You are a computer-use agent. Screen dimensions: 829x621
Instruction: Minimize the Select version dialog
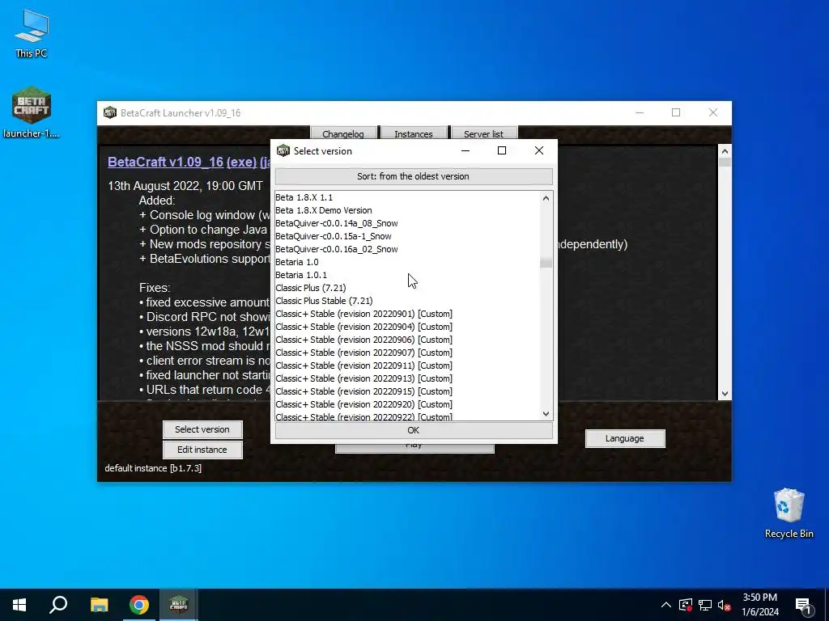(x=466, y=150)
